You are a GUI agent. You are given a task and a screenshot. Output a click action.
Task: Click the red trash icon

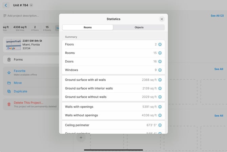point(9,104)
